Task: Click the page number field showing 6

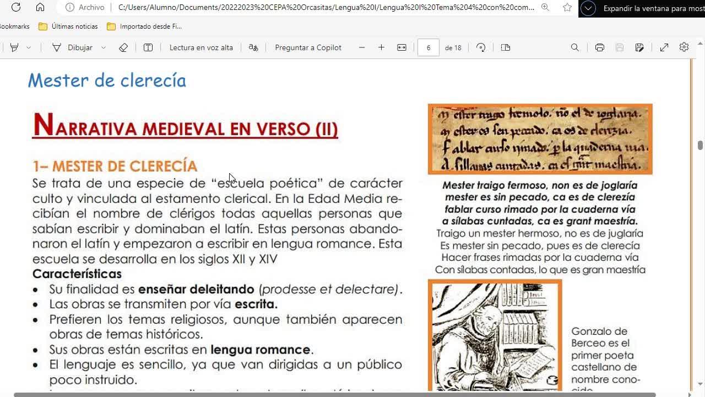Action: [429, 47]
